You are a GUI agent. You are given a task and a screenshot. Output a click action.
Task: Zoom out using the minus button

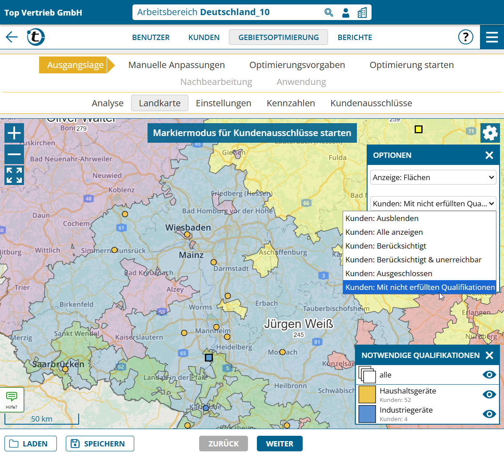(14, 154)
